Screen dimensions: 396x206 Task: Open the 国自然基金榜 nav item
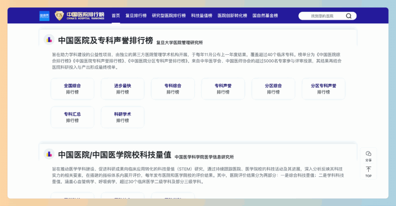265,16
